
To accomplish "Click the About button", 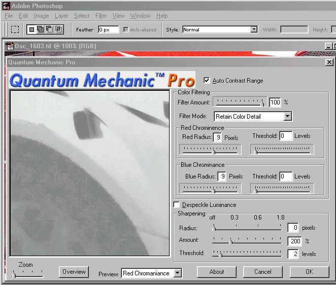I will [217, 272].
